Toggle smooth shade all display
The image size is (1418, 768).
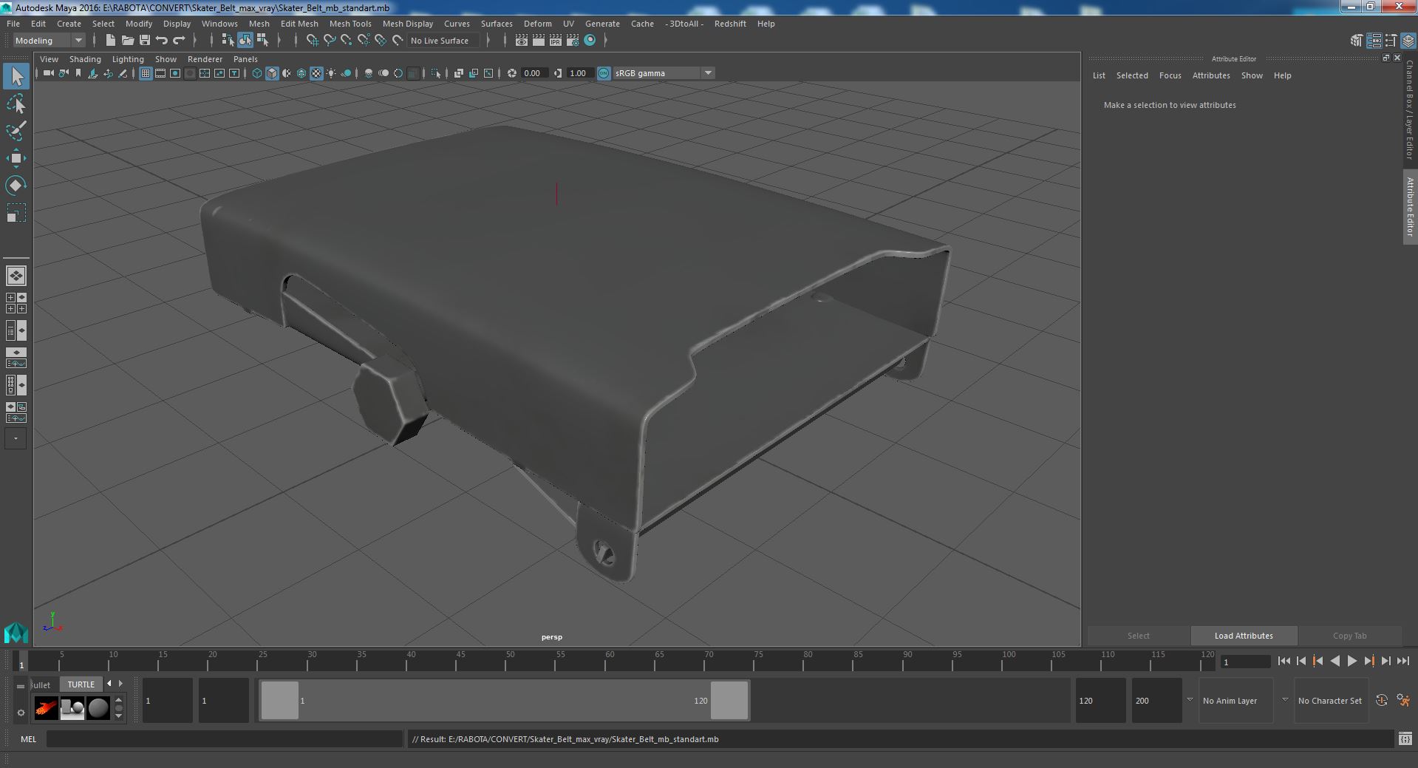(272, 73)
